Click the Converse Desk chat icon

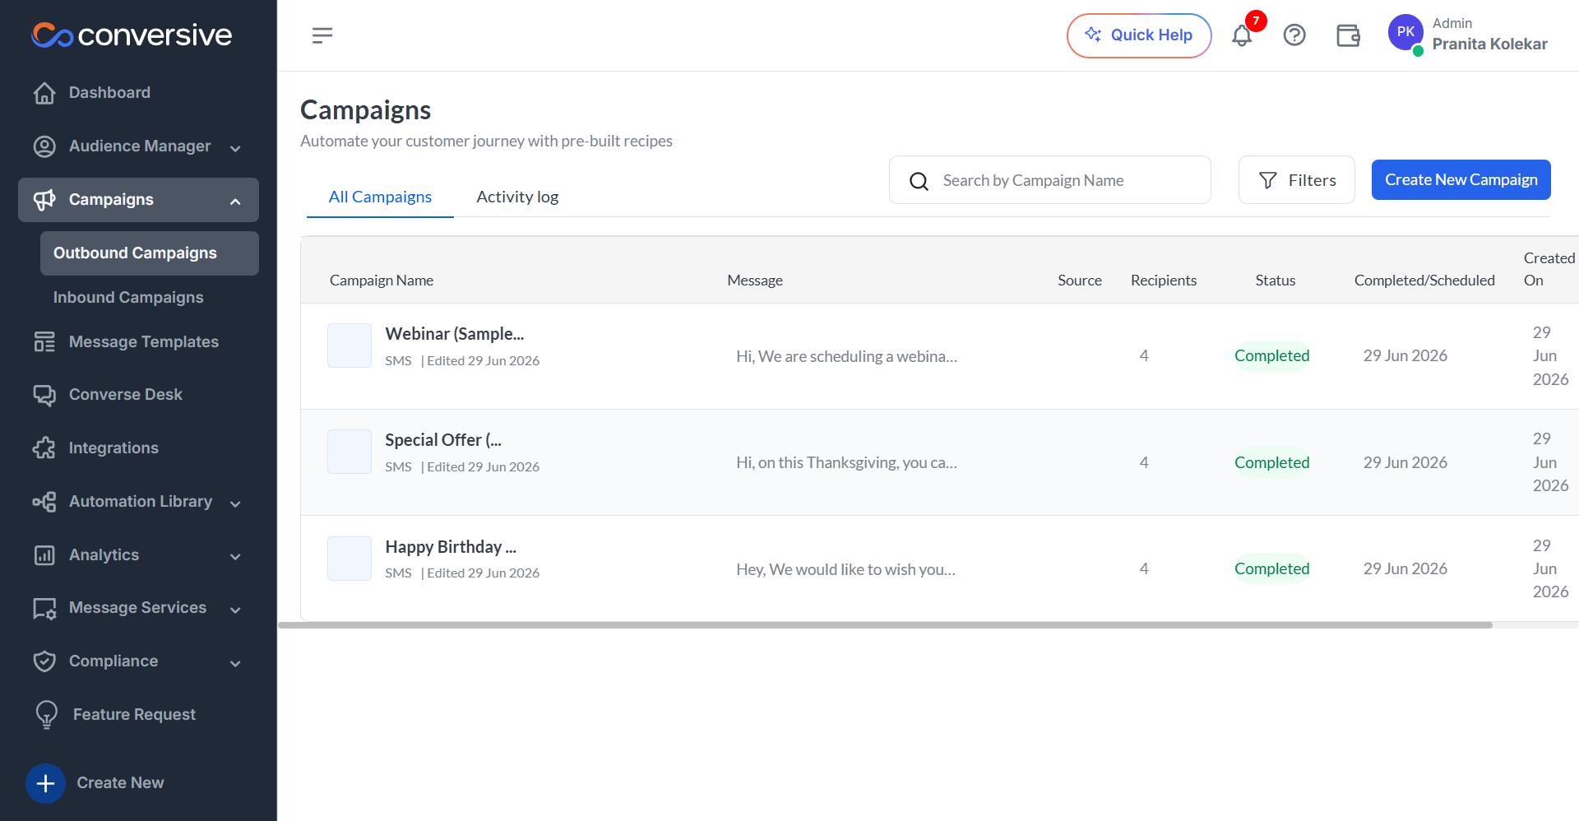coord(44,395)
